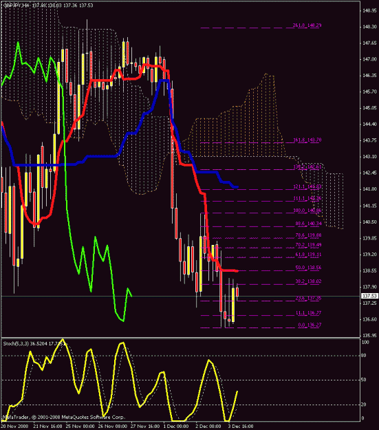The height and width of the screenshot is (430, 379).
Task: Click the 147.65 price scale label
Action: click(369, 43)
